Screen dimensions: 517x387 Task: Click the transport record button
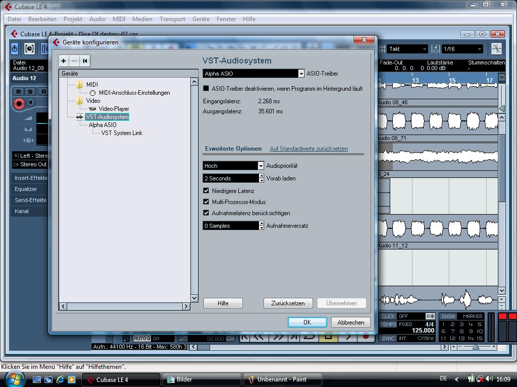point(366,337)
